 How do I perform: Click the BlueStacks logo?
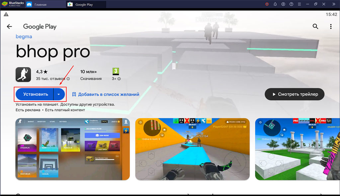(5, 4)
